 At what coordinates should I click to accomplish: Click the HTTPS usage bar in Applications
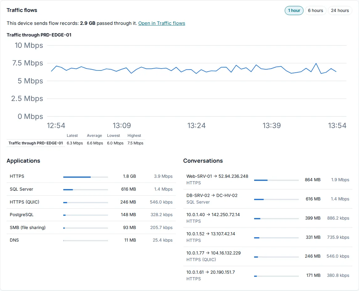point(85,177)
